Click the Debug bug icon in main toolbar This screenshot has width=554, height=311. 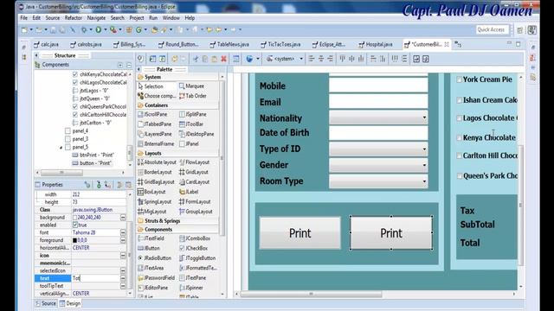84,30
